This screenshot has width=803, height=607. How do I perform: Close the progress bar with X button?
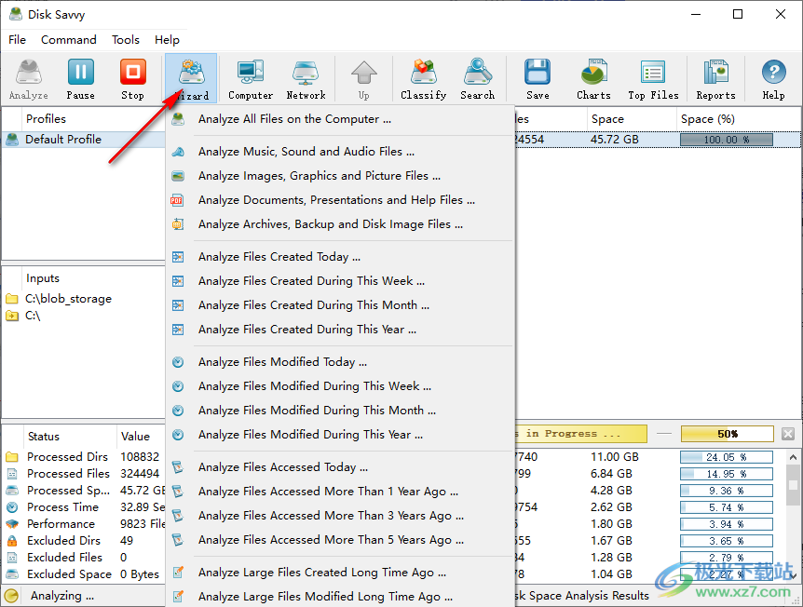(x=788, y=434)
